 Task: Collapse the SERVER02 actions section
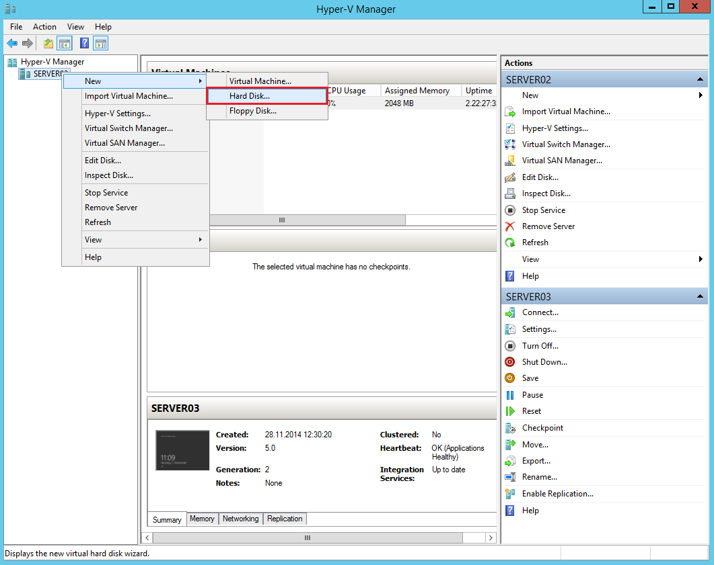pos(699,79)
